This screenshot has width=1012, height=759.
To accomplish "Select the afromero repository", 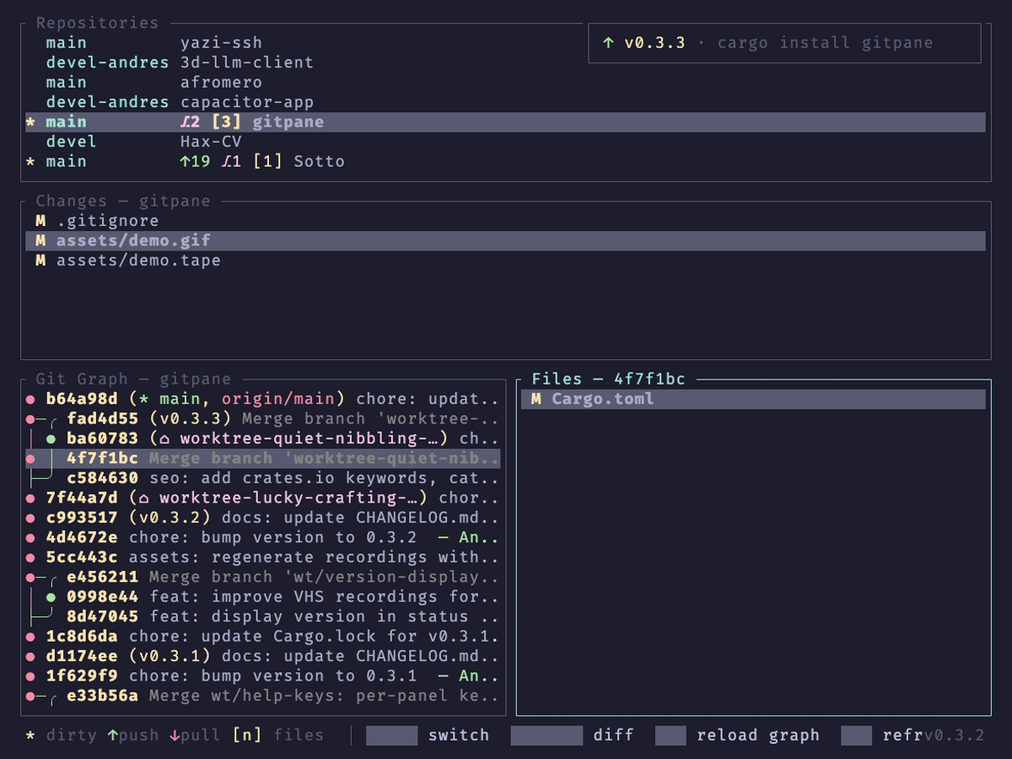I will point(221,83).
